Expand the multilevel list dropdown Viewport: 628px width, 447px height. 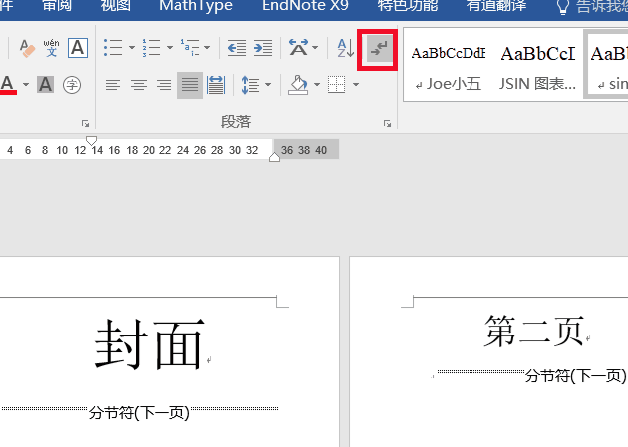[x=207, y=48]
